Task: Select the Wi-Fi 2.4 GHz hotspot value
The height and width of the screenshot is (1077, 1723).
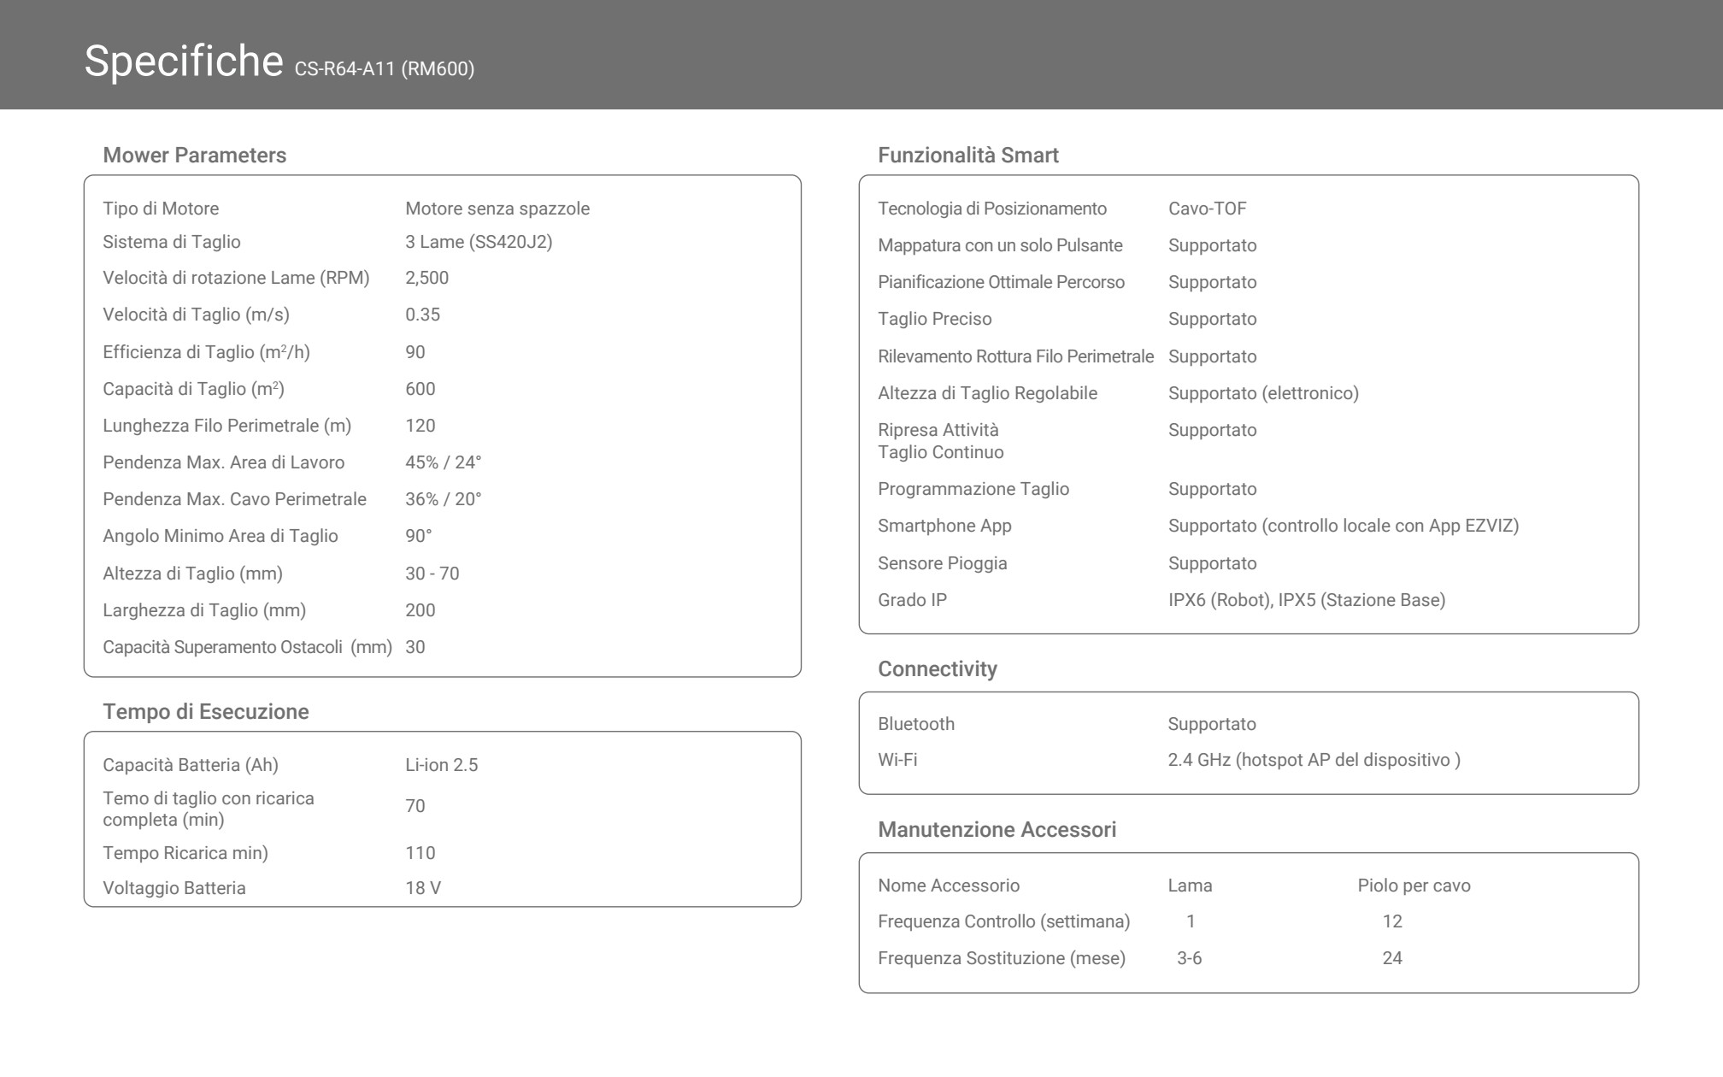Action: click(x=1314, y=760)
